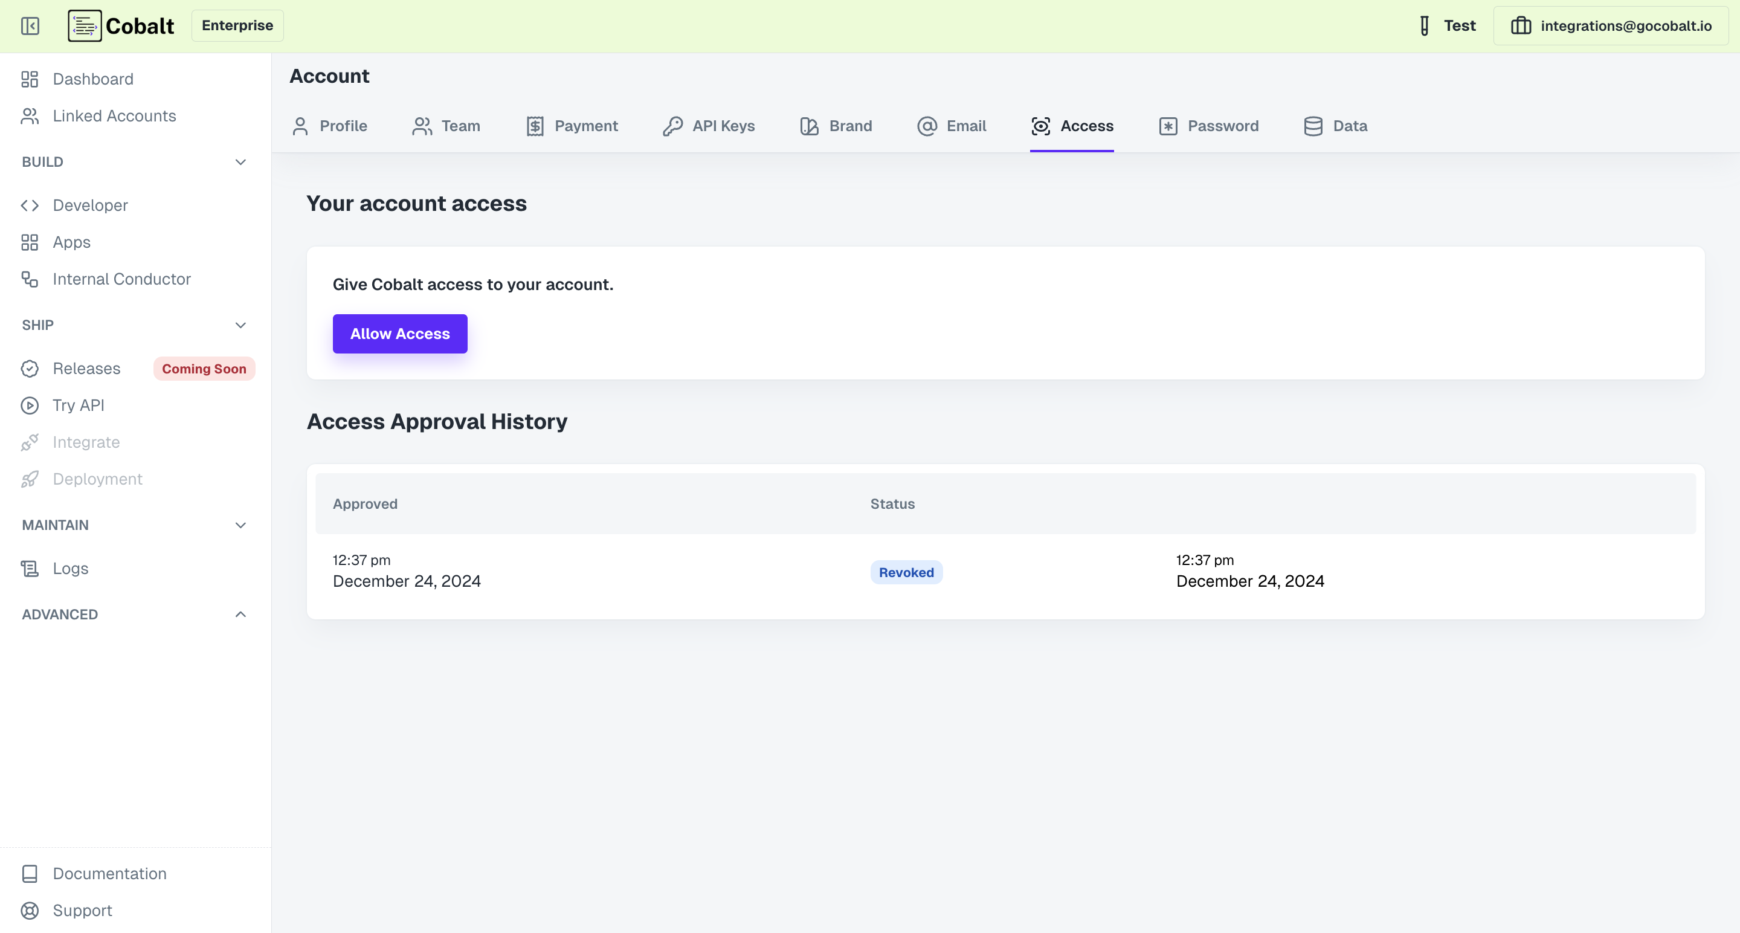
Task: Click the Support lifebuoy icon
Action: 30,911
